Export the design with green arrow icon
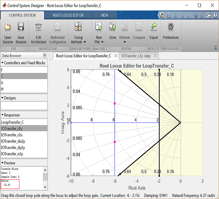 click(x=154, y=27)
